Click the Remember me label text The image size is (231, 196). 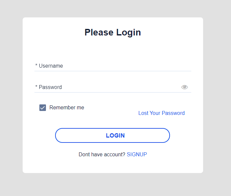67,108
